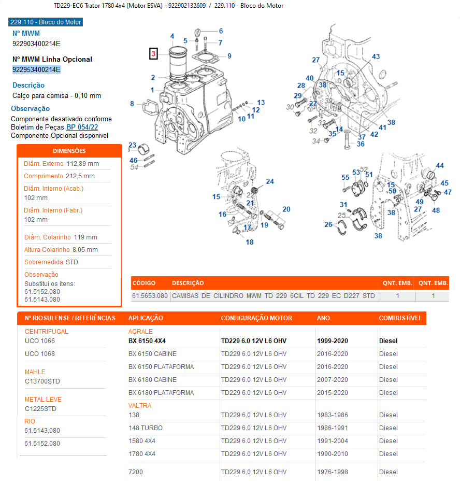
Task: Select part callout 26 bearing shell
Action: click(x=328, y=224)
